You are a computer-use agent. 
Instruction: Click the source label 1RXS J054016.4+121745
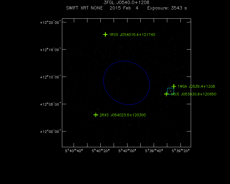(x=132, y=35)
